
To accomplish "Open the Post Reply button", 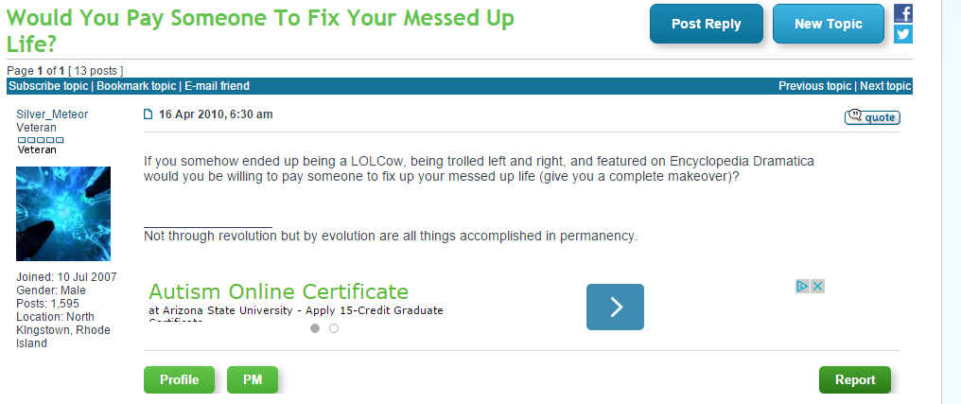I will point(706,24).
